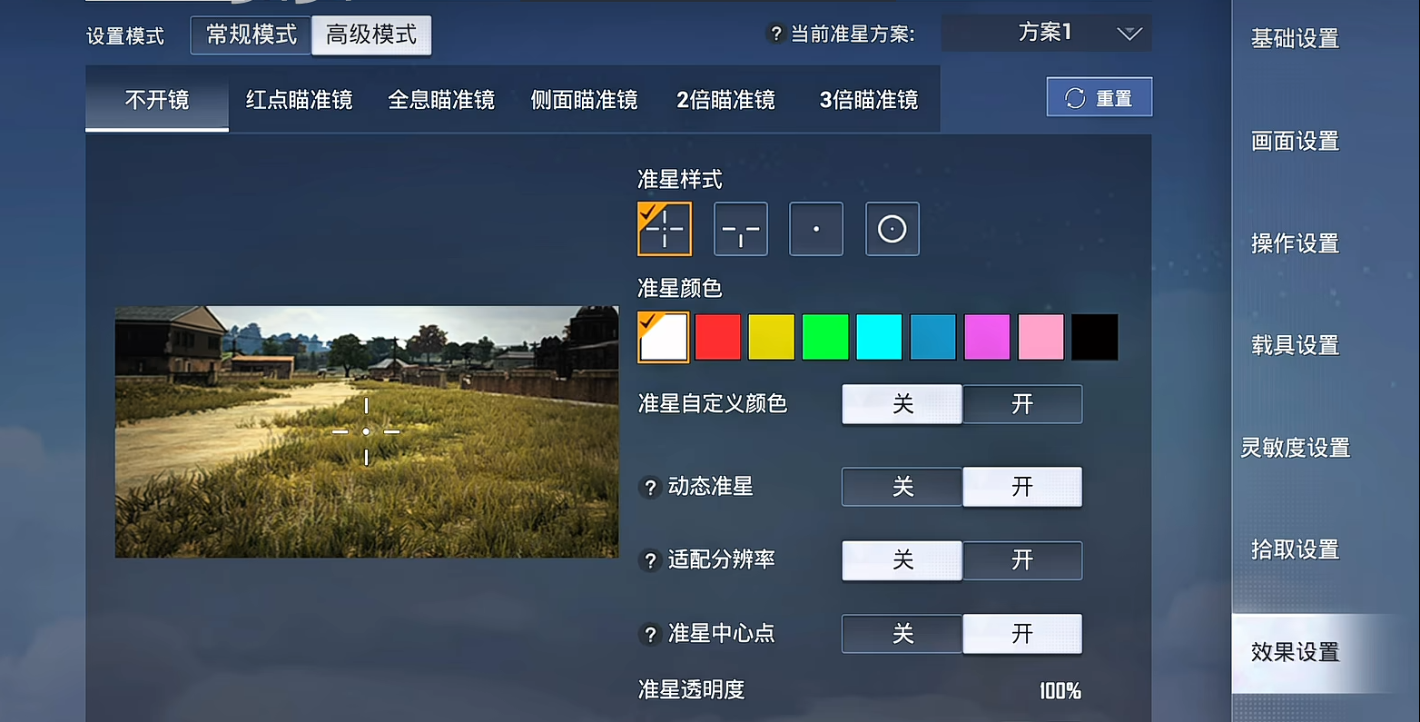Turn on 准星自定义颜色 with 开
The image size is (1420, 722).
tap(1022, 404)
